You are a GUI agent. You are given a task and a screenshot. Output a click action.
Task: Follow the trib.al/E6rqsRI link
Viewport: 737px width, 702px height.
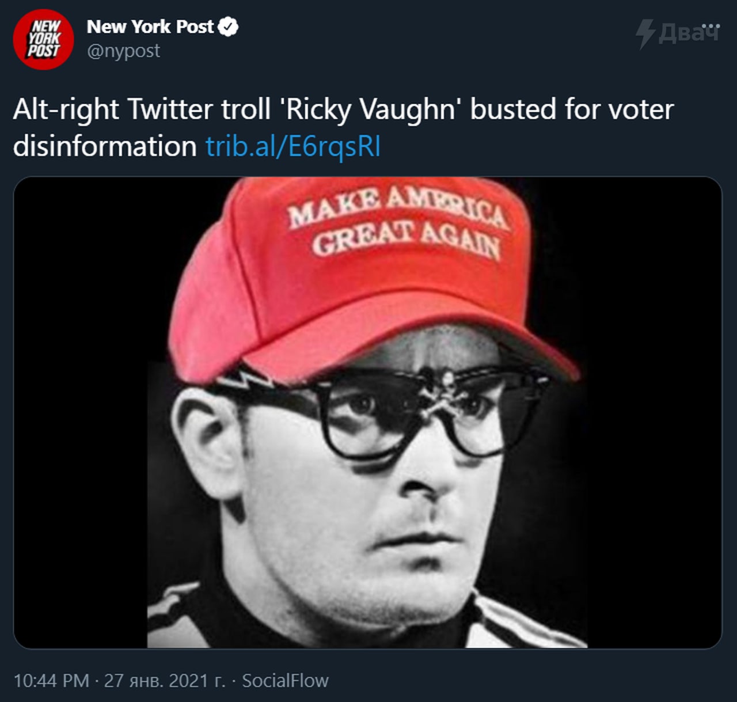click(293, 146)
